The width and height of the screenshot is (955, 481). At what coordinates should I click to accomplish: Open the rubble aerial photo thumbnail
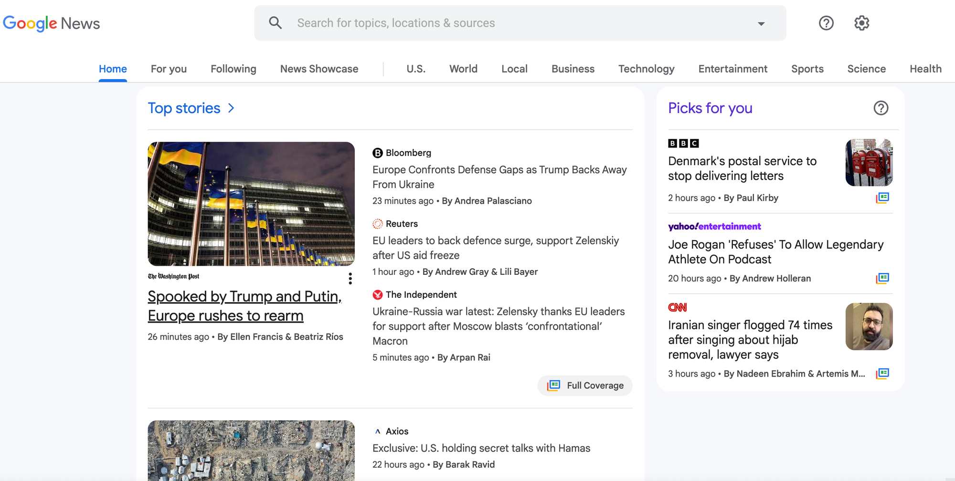click(x=251, y=450)
